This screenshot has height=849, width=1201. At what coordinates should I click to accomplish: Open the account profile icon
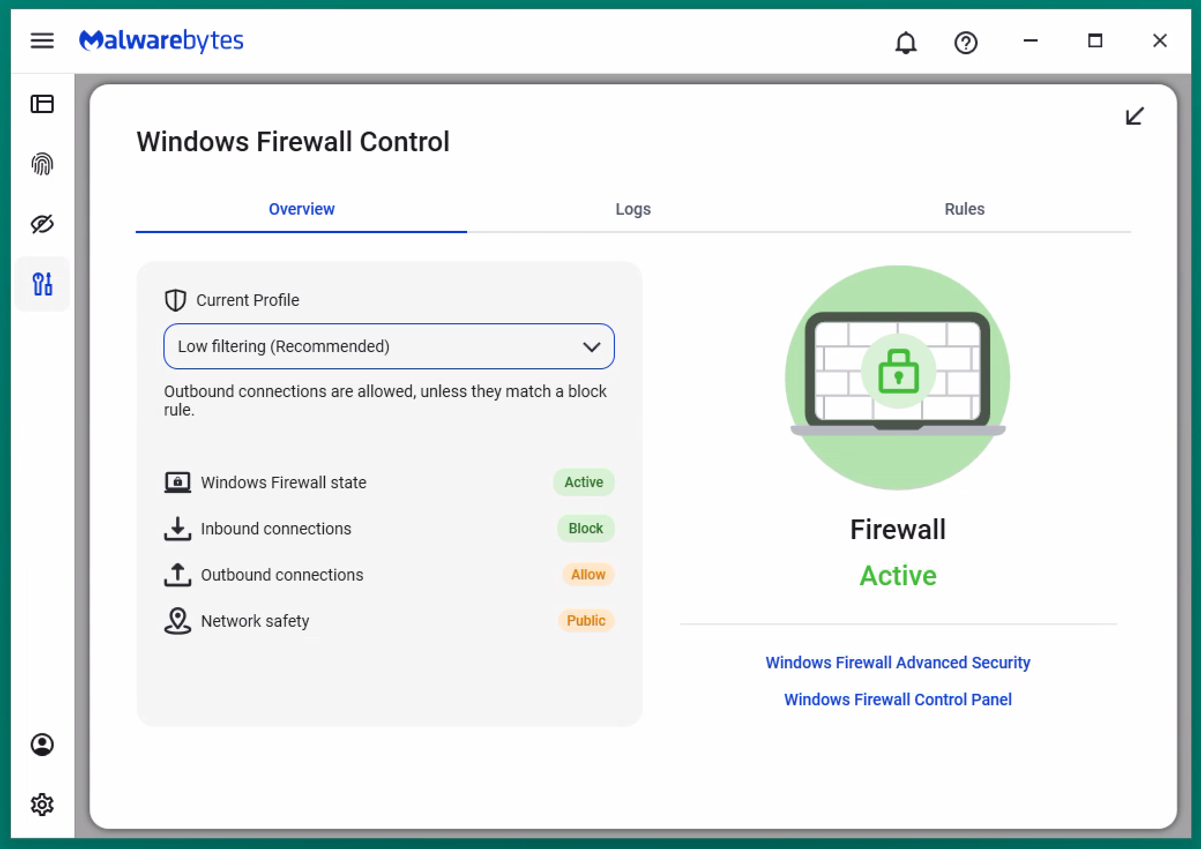pyautogui.click(x=42, y=745)
